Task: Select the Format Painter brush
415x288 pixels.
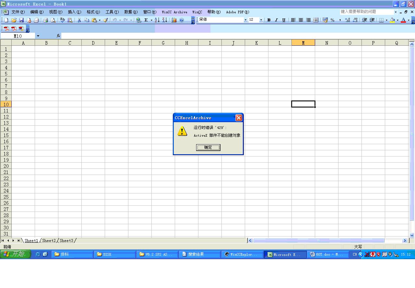Action: [x=105, y=20]
